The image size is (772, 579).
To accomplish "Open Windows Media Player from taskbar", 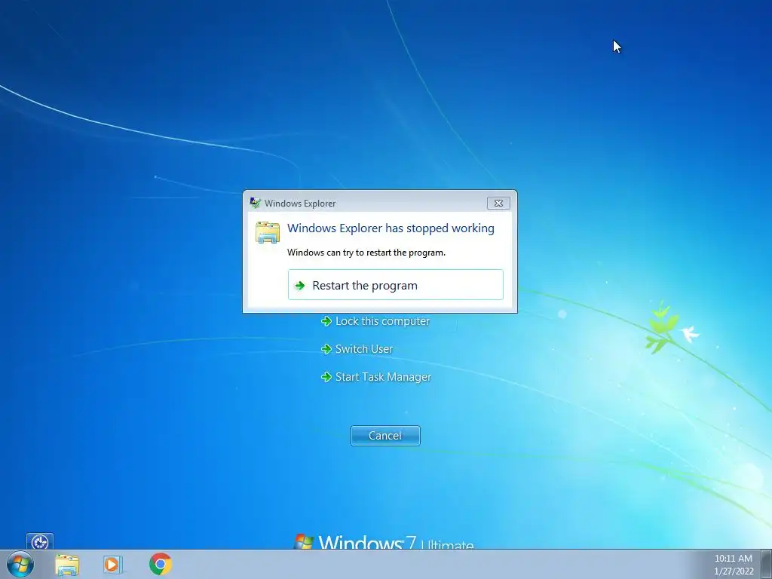I will 113,564.
